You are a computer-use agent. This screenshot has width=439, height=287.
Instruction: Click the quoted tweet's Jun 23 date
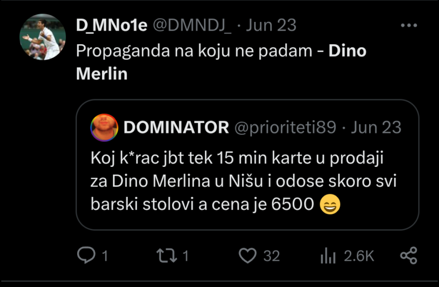[376, 127]
